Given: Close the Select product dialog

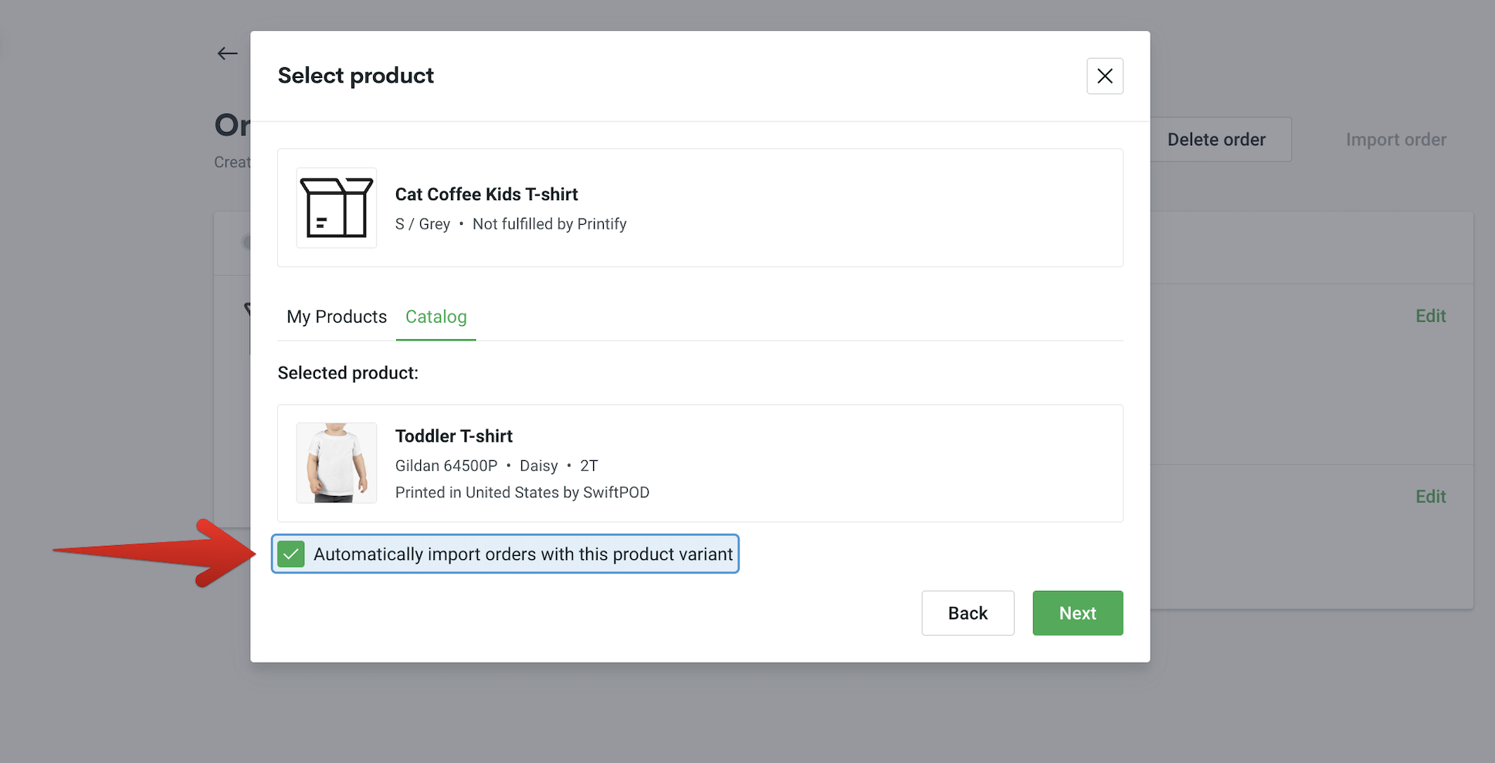Looking at the screenshot, I should pos(1104,76).
